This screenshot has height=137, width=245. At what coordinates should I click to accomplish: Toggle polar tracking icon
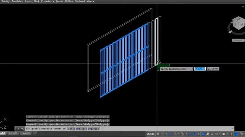click(x=175, y=134)
